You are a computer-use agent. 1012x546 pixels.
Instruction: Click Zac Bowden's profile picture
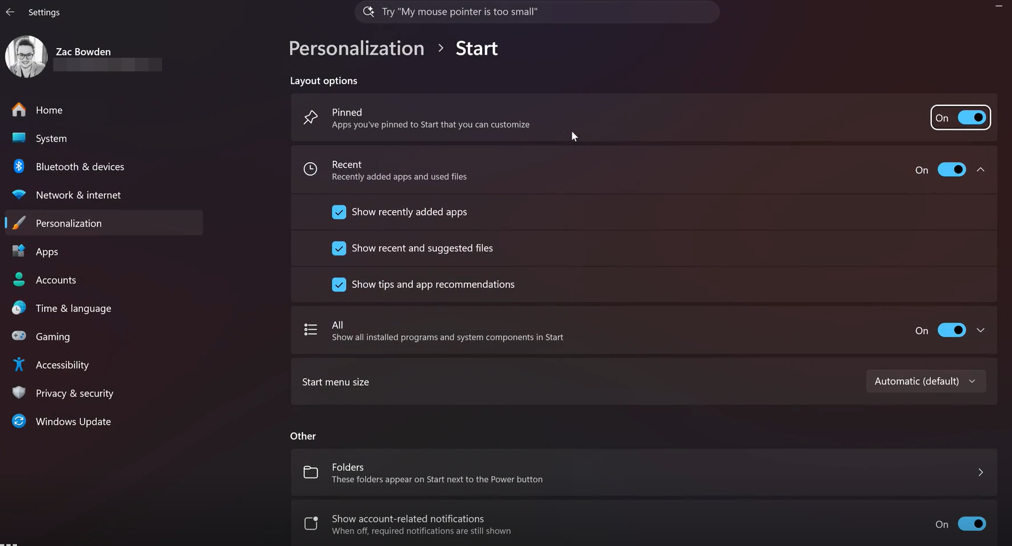pos(26,57)
